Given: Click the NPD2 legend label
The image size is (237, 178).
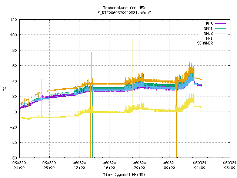Looking at the screenshot, I should coord(208,33).
